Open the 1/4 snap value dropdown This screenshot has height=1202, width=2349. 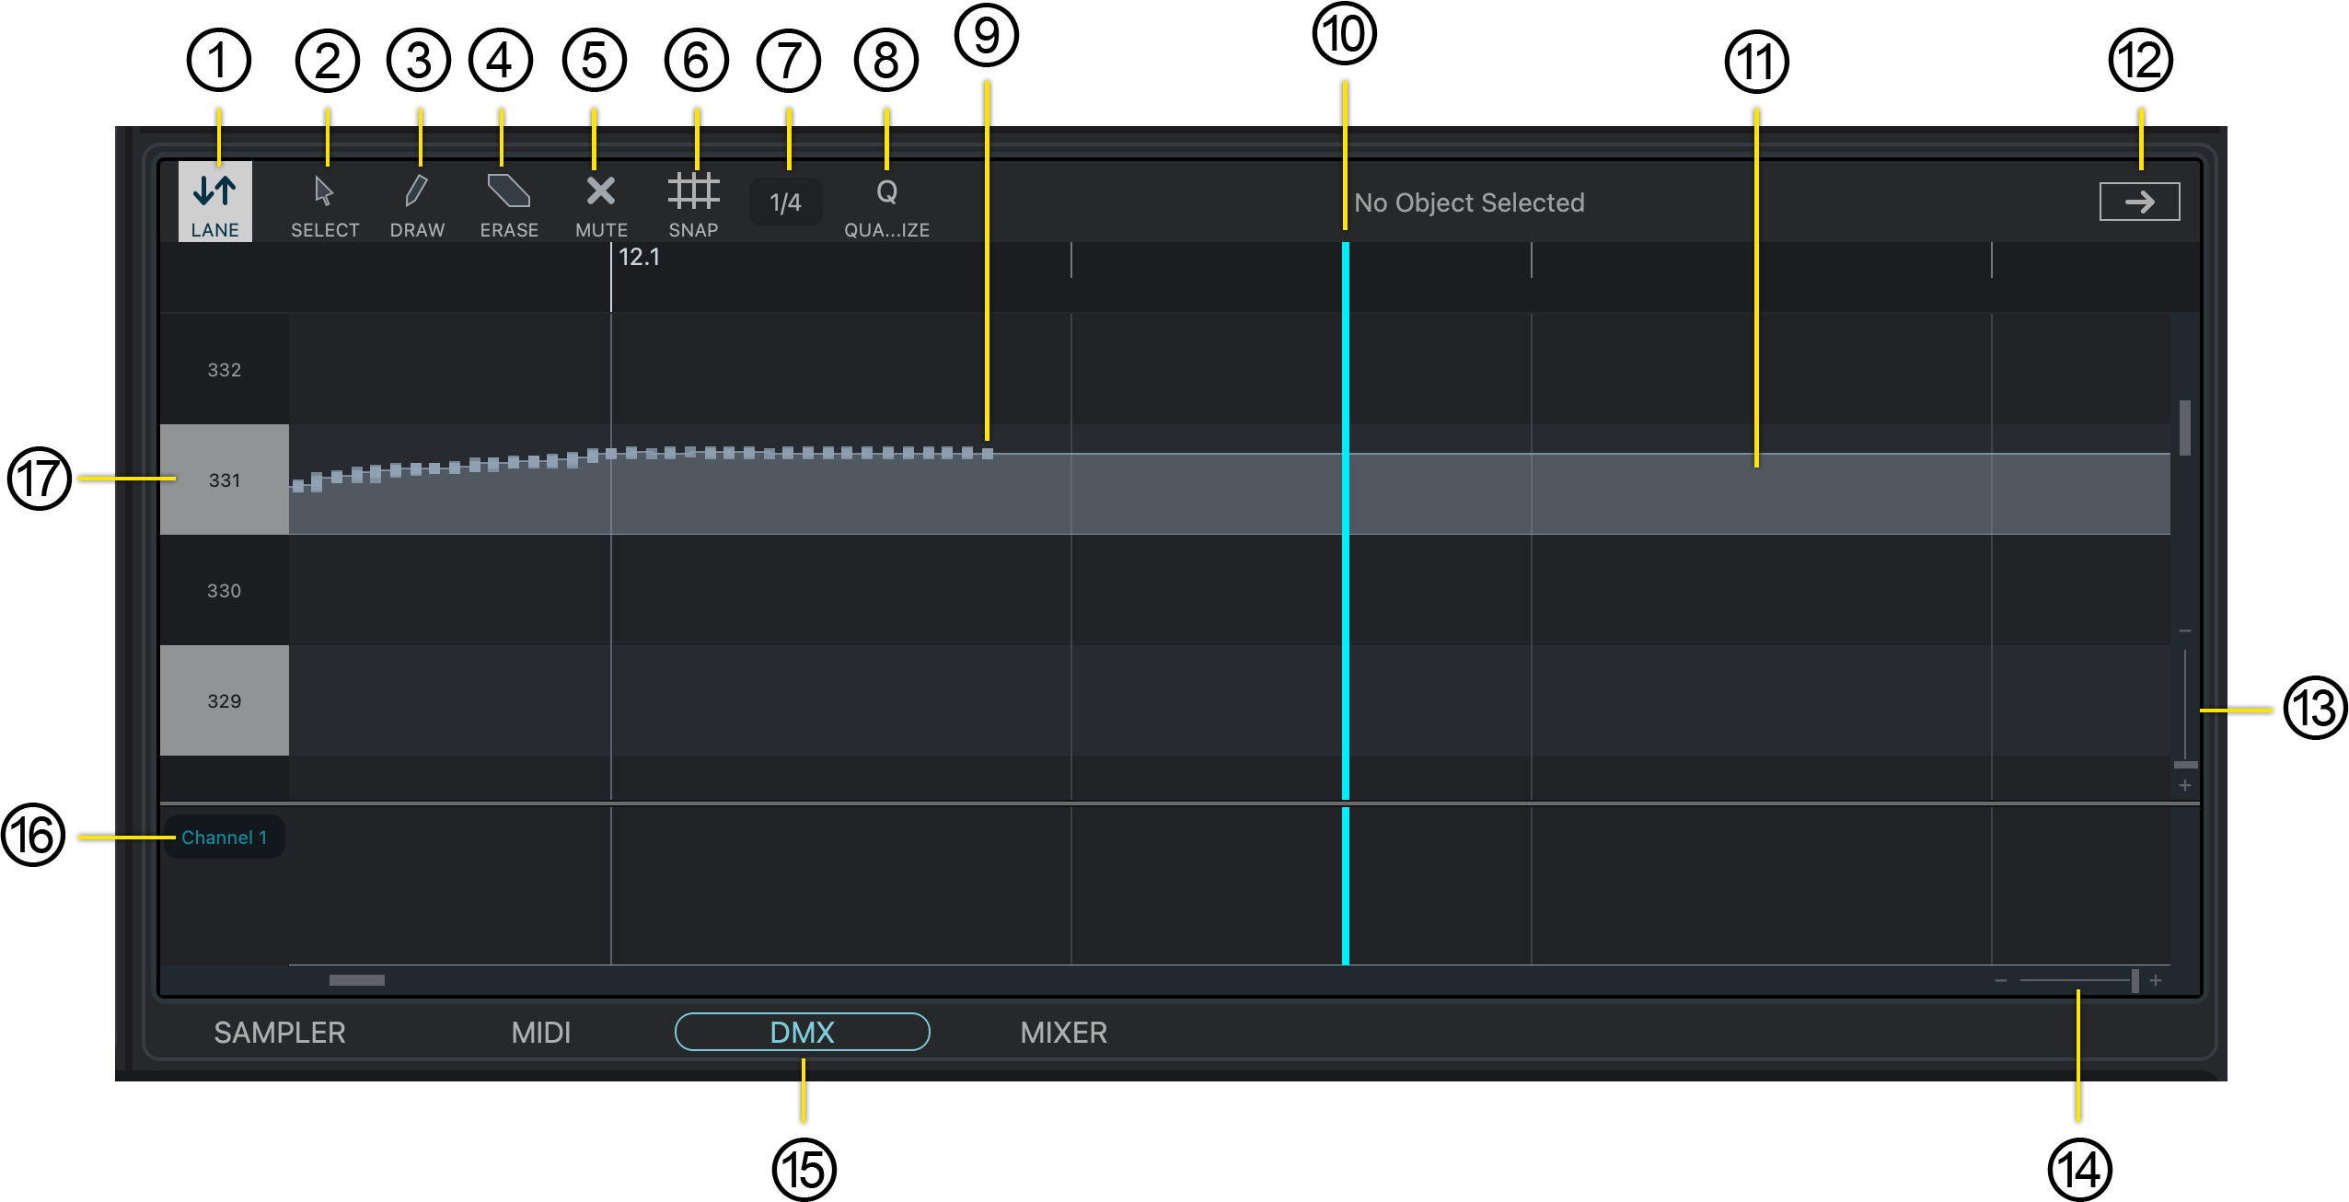pyautogui.click(x=785, y=202)
